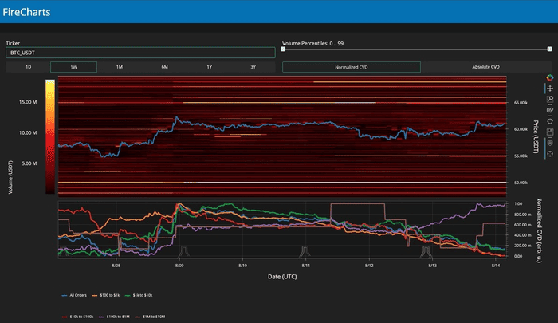Click the '15.00 M' volume scale label
The image size is (558, 323).
tap(28, 102)
